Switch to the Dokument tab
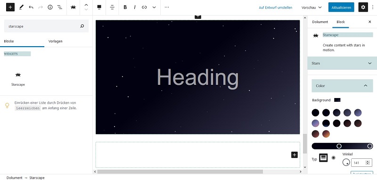Image resolution: width=377 pixels, height=180 pixels. tap(320, 22)
